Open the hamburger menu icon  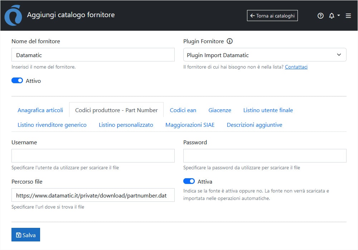[348, 16]
